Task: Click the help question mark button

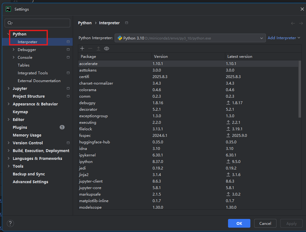Action: [10, 223]
